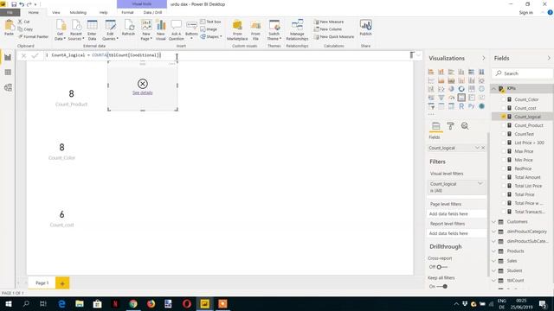
Task: Open the Help ribbon tab
Action: (x=103, y=12)
